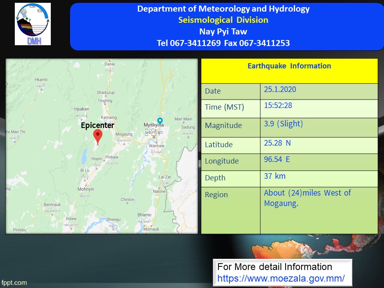384x288 pixels.
Task: Click the DMH logo in the header
Action: (33, 24)
